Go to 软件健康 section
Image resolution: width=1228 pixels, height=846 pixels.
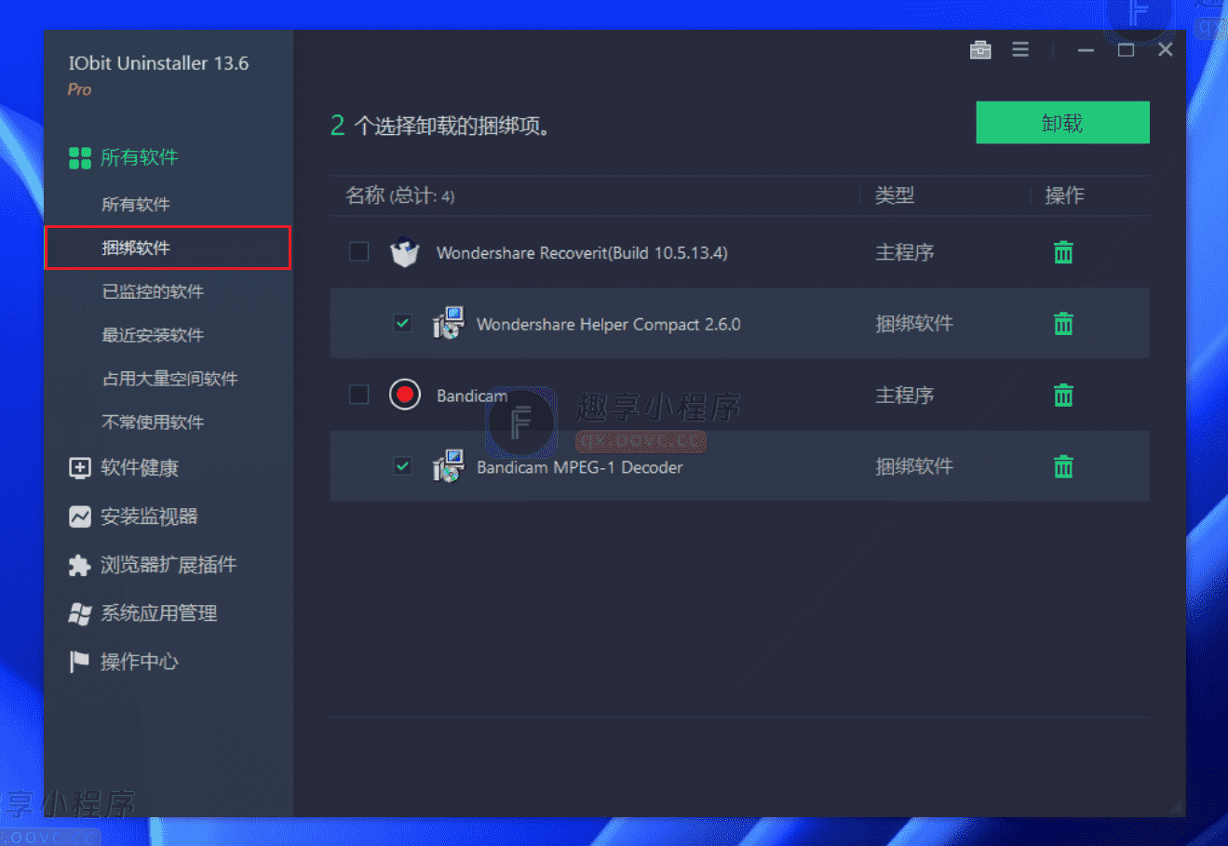140,467
